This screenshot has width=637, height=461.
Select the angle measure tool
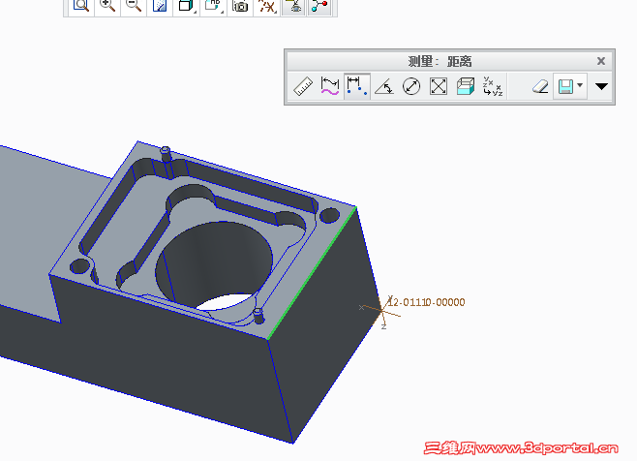coord(384,86)
